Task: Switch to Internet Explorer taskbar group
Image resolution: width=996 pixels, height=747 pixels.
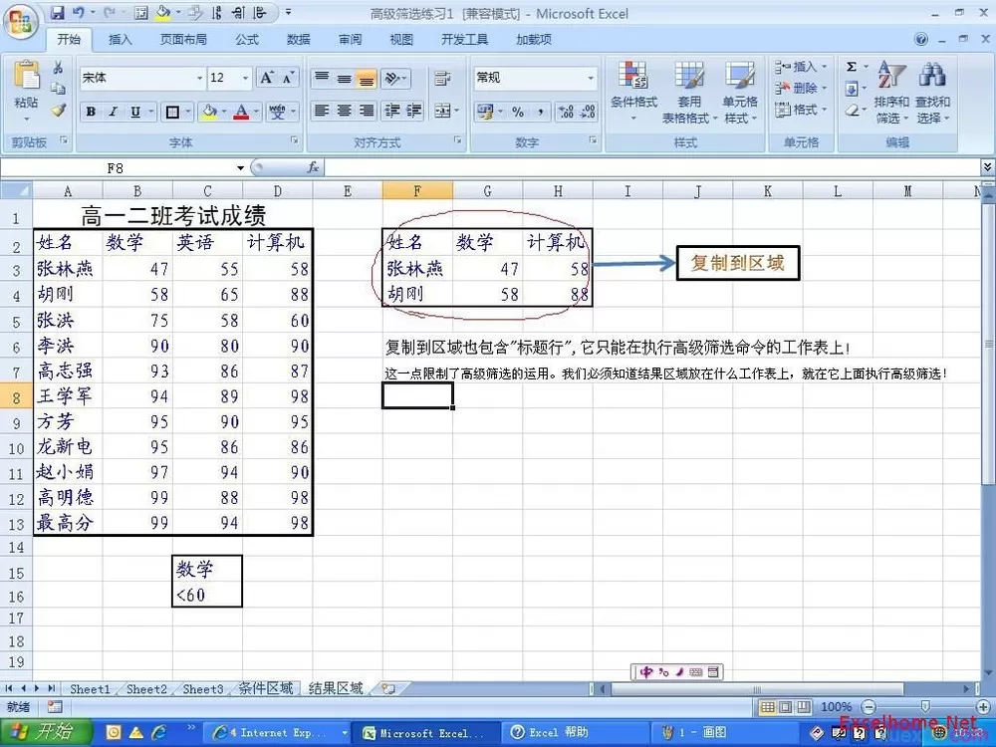Action: (x=280, y=732)
